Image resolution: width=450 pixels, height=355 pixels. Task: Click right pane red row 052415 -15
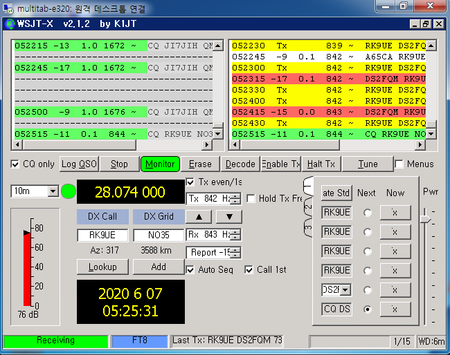pyautogui.click(x=329, y=112)
